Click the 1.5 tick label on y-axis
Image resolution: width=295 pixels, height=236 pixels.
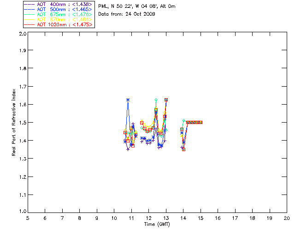[23, 123]
